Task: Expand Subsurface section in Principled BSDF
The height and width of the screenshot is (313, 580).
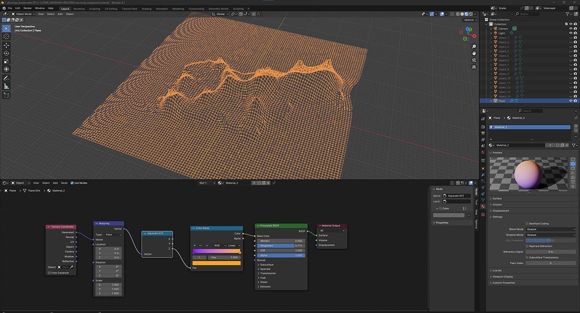Action: [x=266, y=264]
